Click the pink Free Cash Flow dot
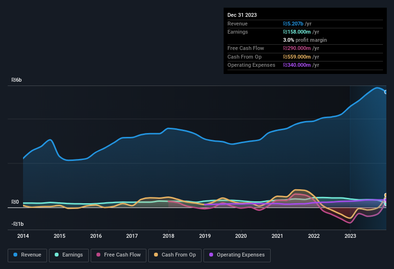This screenshot has height=269, width=394. point(99,255)
